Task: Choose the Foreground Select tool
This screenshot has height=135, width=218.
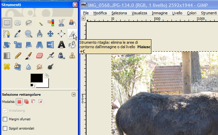Action: tap(72, 23)
